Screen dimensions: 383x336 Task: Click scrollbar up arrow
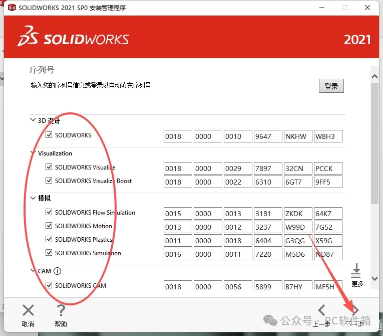click(x=374, y=77)
